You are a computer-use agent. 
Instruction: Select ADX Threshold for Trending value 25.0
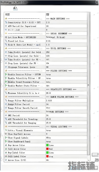click(48, 119)
